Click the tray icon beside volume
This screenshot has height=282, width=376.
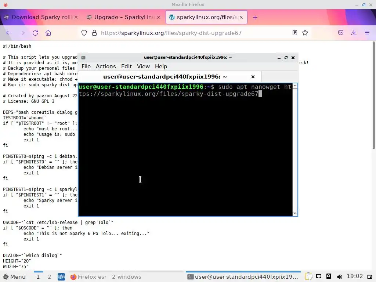click(329, 276)
